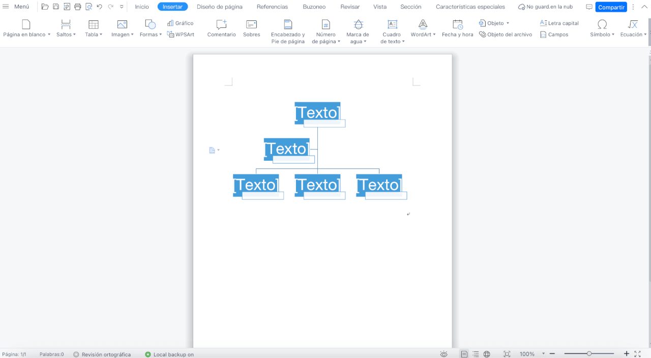Viewport: 651px width, 358px height.
Task: Open the Sección tab
Action: pos(411,7)
